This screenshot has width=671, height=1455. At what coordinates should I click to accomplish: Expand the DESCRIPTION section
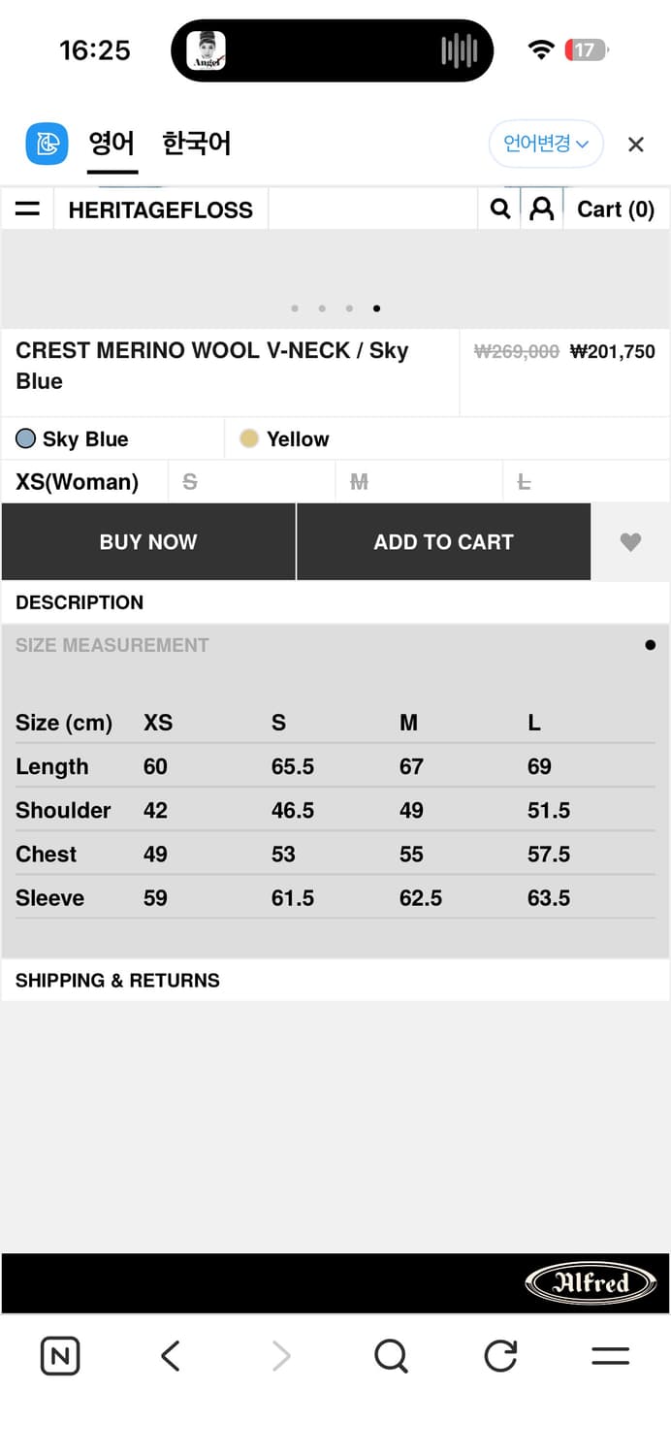pos(80,602)
